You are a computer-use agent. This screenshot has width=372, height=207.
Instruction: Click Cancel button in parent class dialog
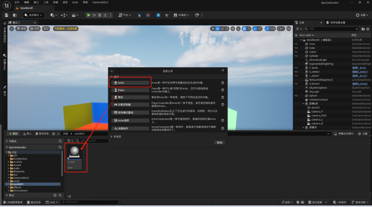pos(219,142)
